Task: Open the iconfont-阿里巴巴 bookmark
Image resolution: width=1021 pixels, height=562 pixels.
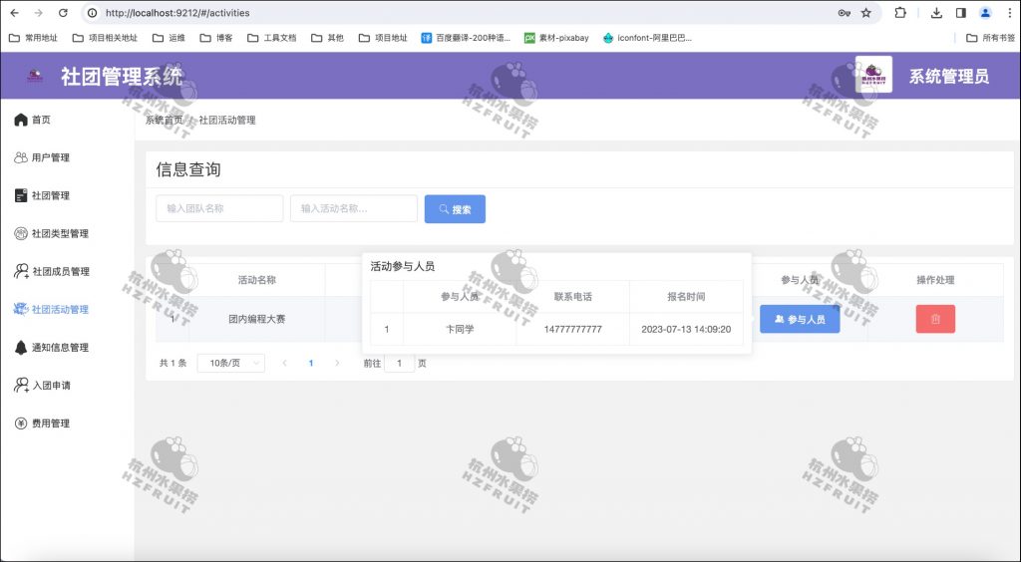Action: 646,38
